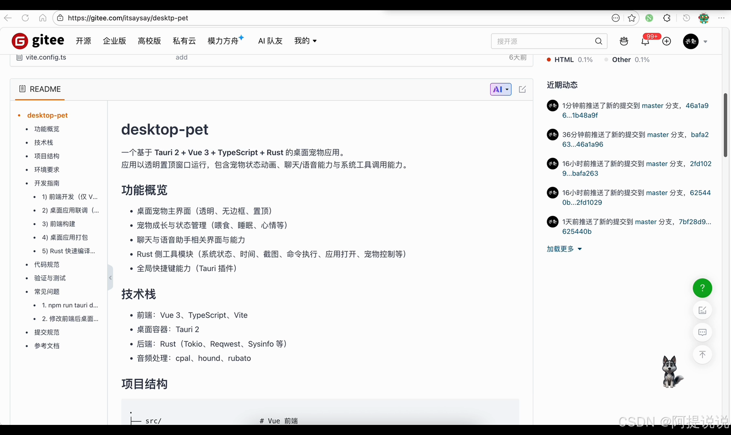The image size is (731, 435).
Task: Expand the 我的 dropdown menu
Action: tap(305, 41)
